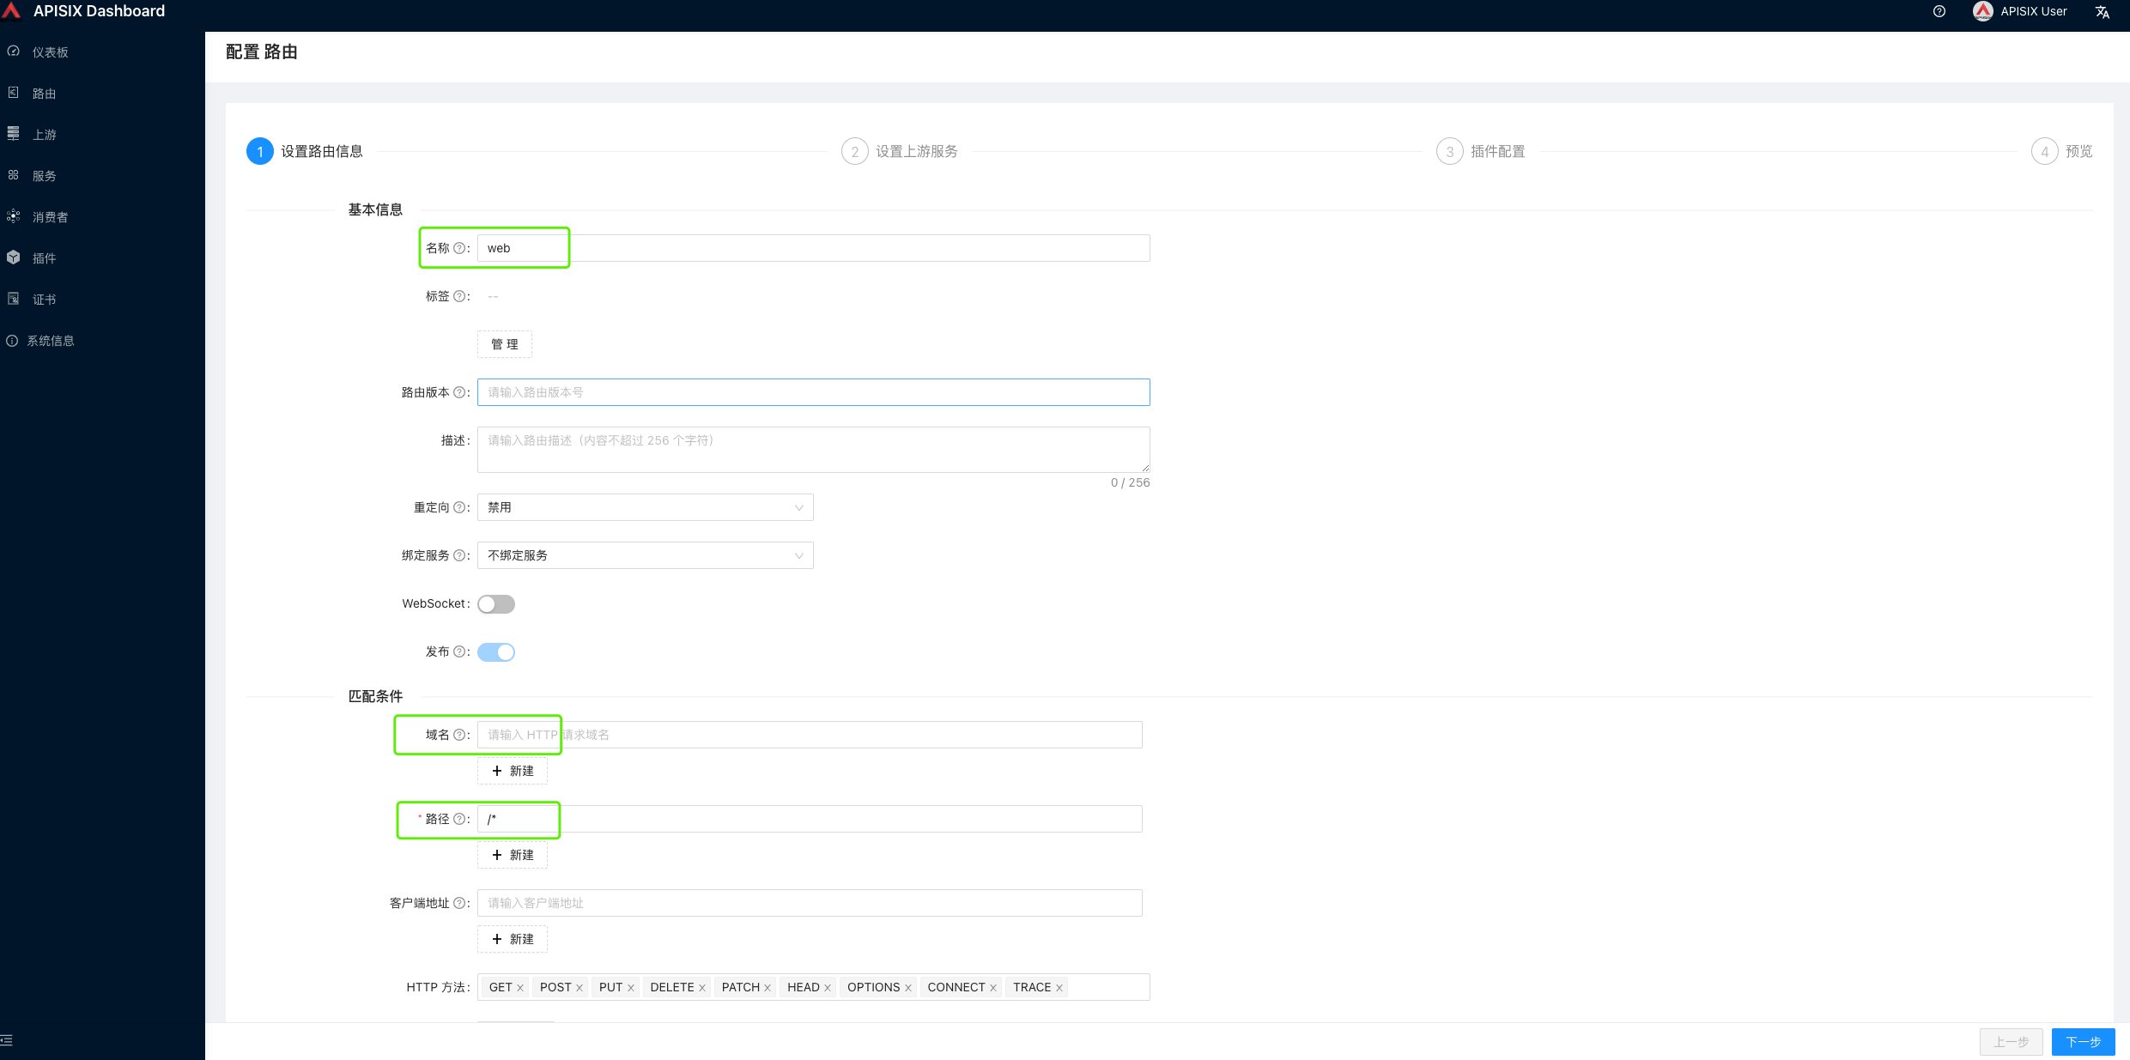Viewport: 2130px width, 1060px height.
Task: Click the 路由版本 route version input field
Action: coord(813,392)
